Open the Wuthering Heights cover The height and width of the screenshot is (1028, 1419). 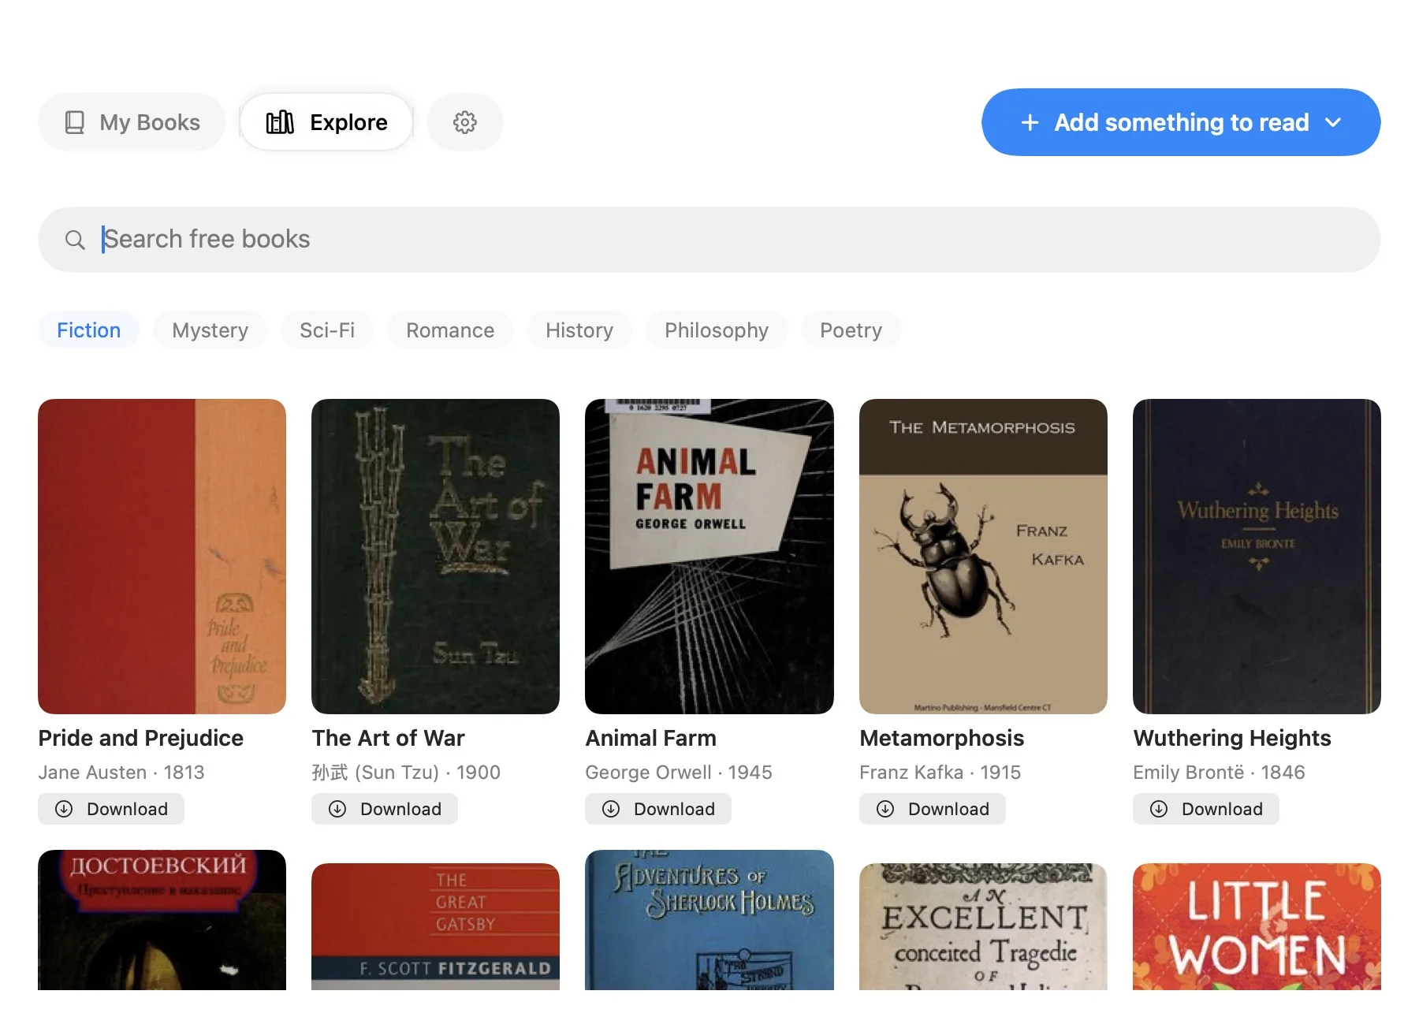[x=1257, y=557]
